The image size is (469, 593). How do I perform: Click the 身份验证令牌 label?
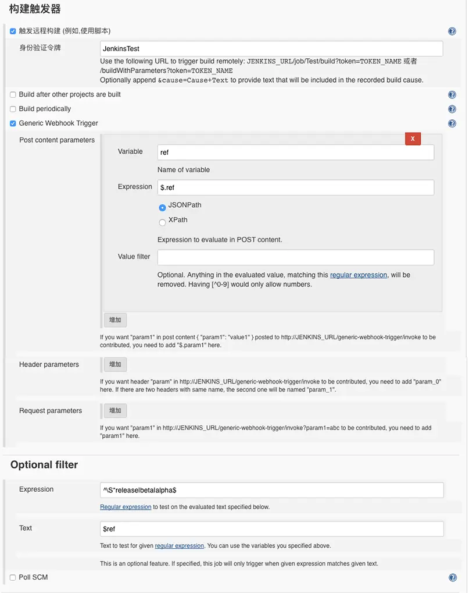[x=40, y=48]
